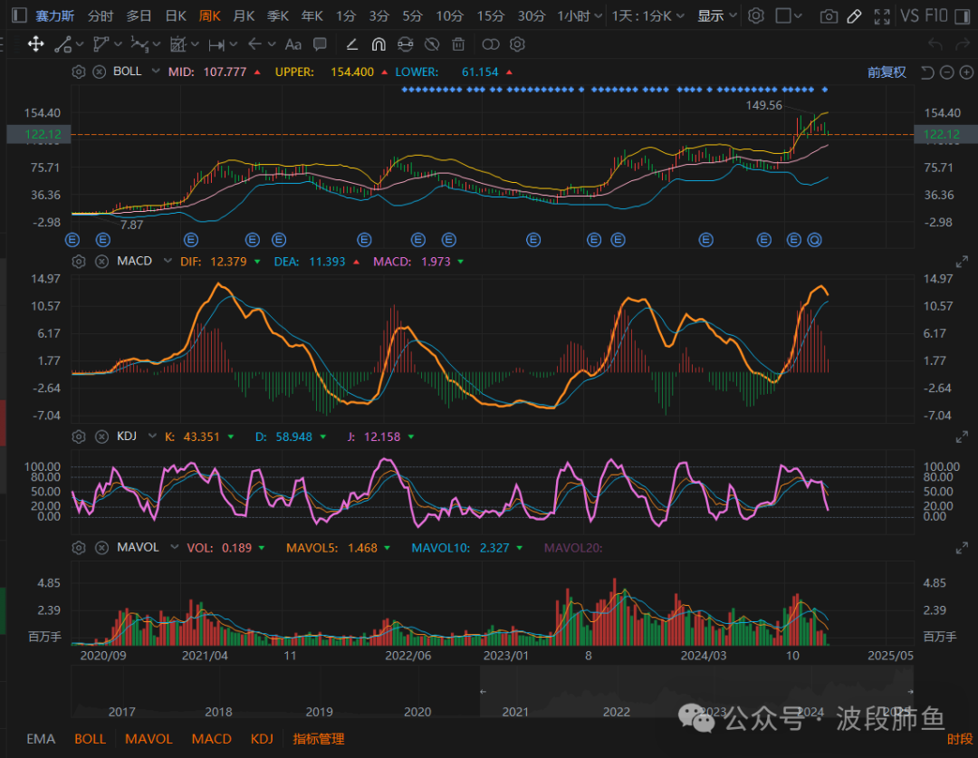This screenshot has height=758, width=978.
Task: Select the Aa text annotation tool
Action: coord(293,44)
